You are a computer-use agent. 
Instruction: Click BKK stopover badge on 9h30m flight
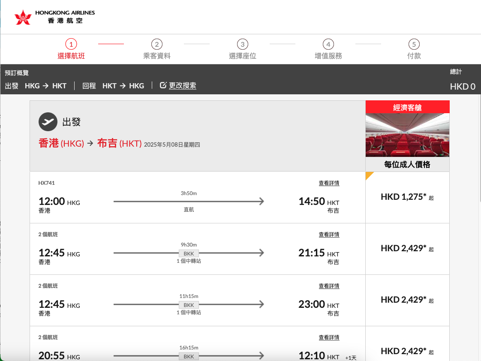[x=189, y=253]
